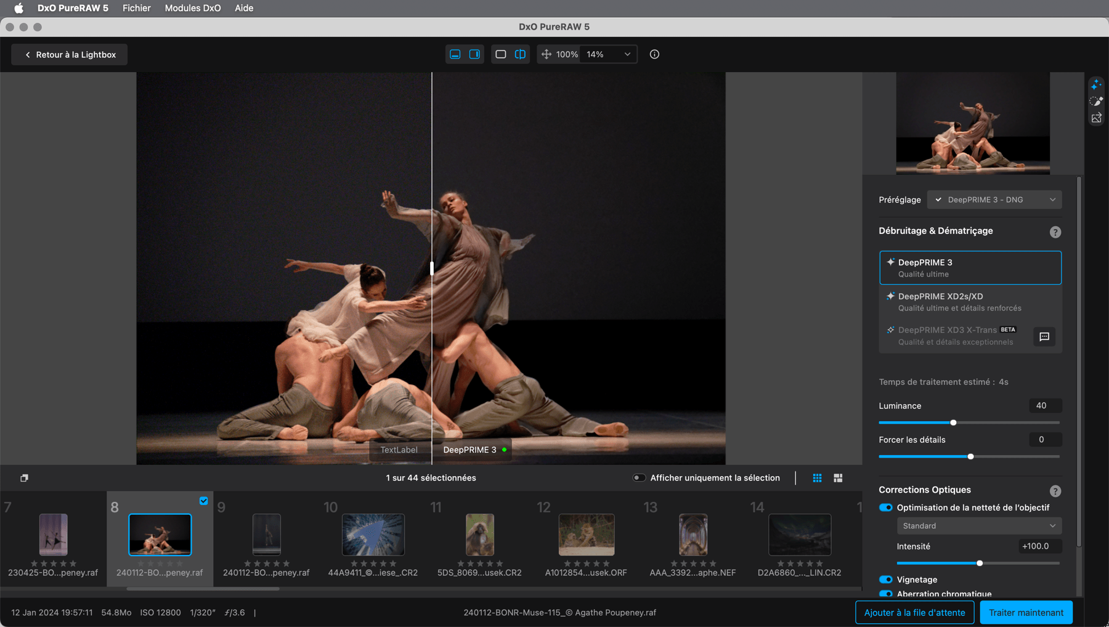This screenshot has width=1109, height=627.
Task: Open the zoom level 14% dropdown
Action: [x=609, y=54]
